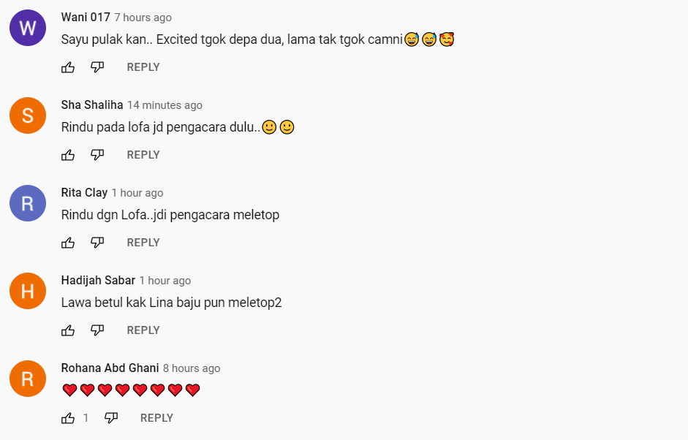The image size is (688, 440).
Task: Reply to Rita Clay's comment
Action: (x=143, y=243)
